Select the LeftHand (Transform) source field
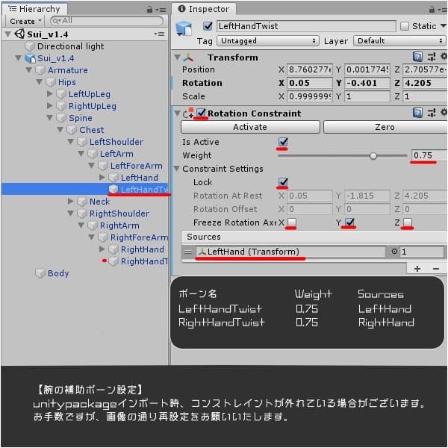The image size is (448, 448). pyautogui.click(x=290, y=252)
